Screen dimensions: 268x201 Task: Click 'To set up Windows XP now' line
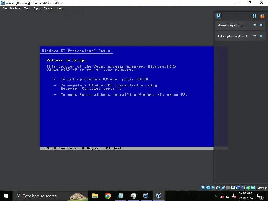[105, 79]
